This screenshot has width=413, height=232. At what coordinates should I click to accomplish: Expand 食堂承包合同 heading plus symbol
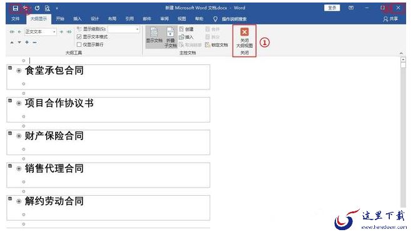tap(19, 71)
